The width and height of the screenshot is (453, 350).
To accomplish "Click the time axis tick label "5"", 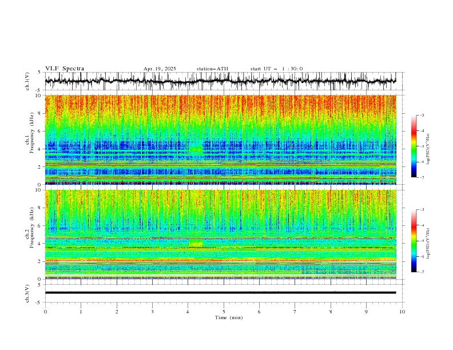I will tap(224, 312).
